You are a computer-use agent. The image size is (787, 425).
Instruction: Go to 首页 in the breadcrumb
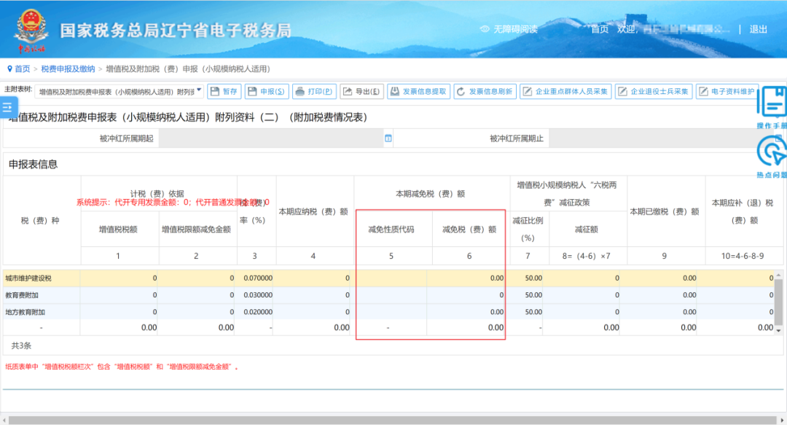click(22, 69)
